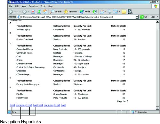
Task: Click the green Go button
Action: click(x=144, y=17)
